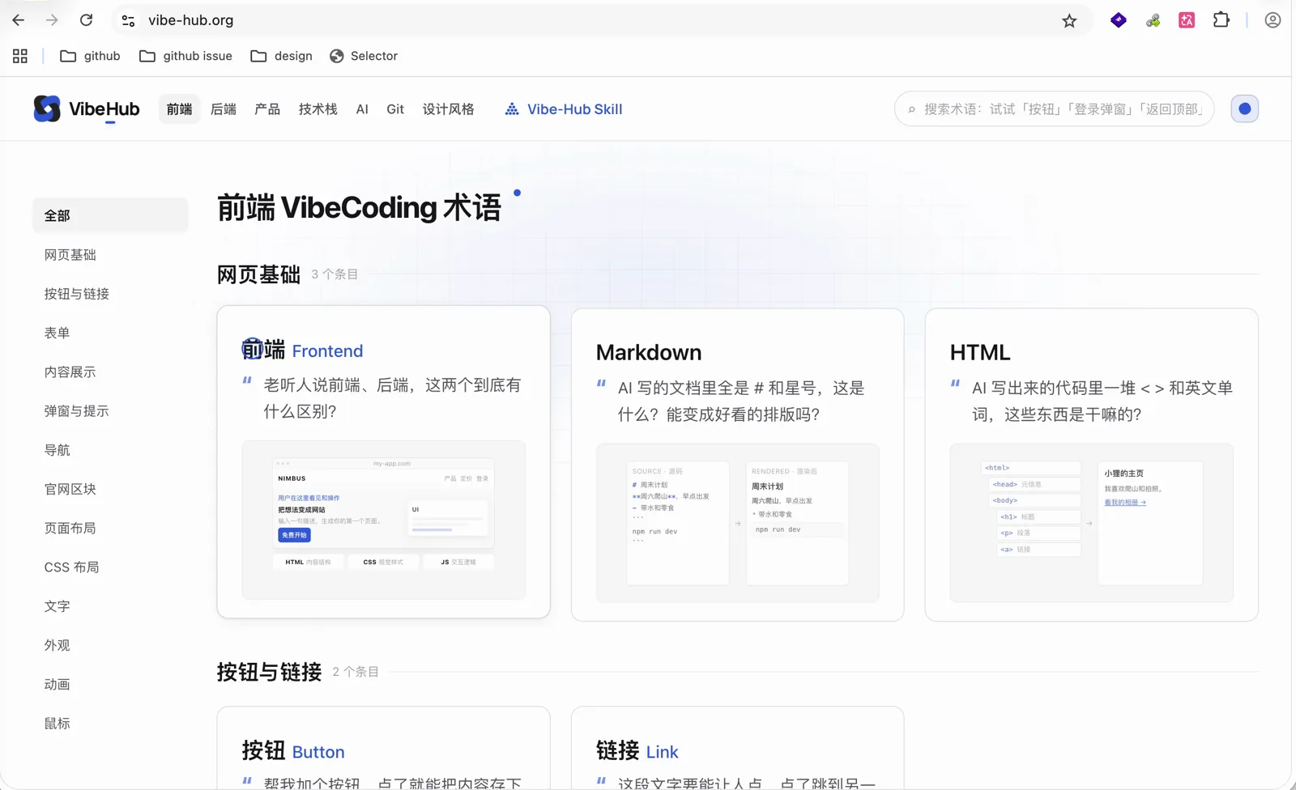The height and width of the screenshot is (790, 1296).
Task: Switch to the AI navigation tab
Action: [x=362, y=109]
